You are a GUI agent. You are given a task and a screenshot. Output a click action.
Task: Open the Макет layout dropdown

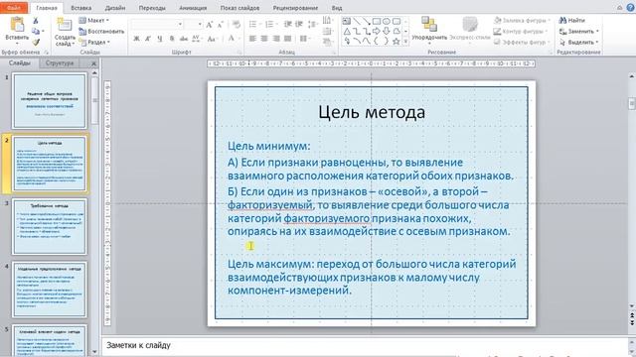coord(93,20)
